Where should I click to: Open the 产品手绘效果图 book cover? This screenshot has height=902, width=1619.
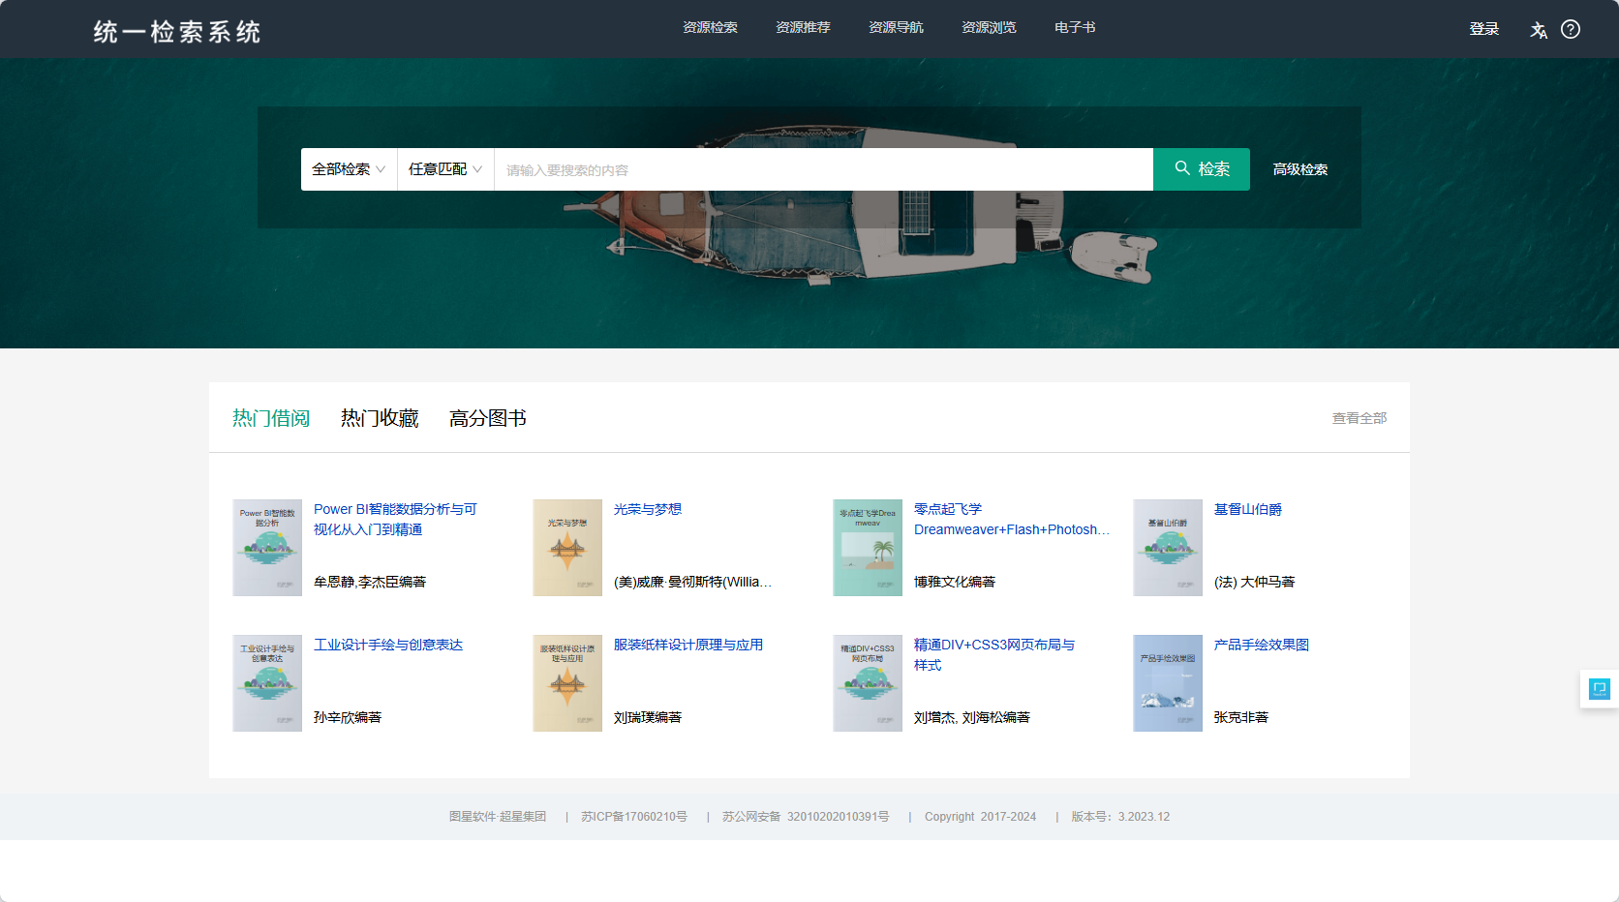coord(1168,683)
